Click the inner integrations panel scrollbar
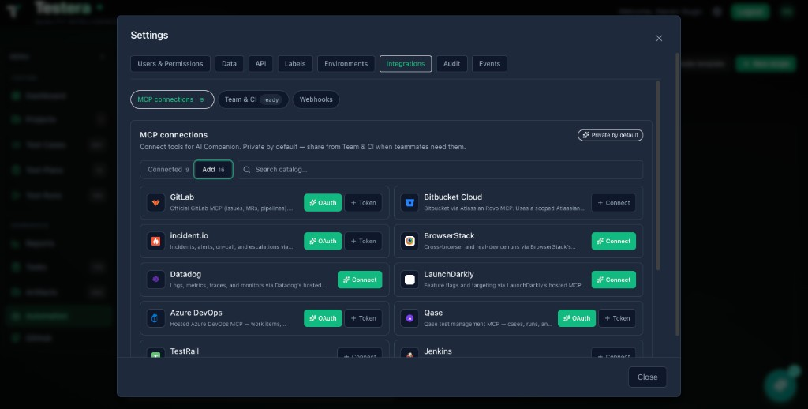 (657, 175)
